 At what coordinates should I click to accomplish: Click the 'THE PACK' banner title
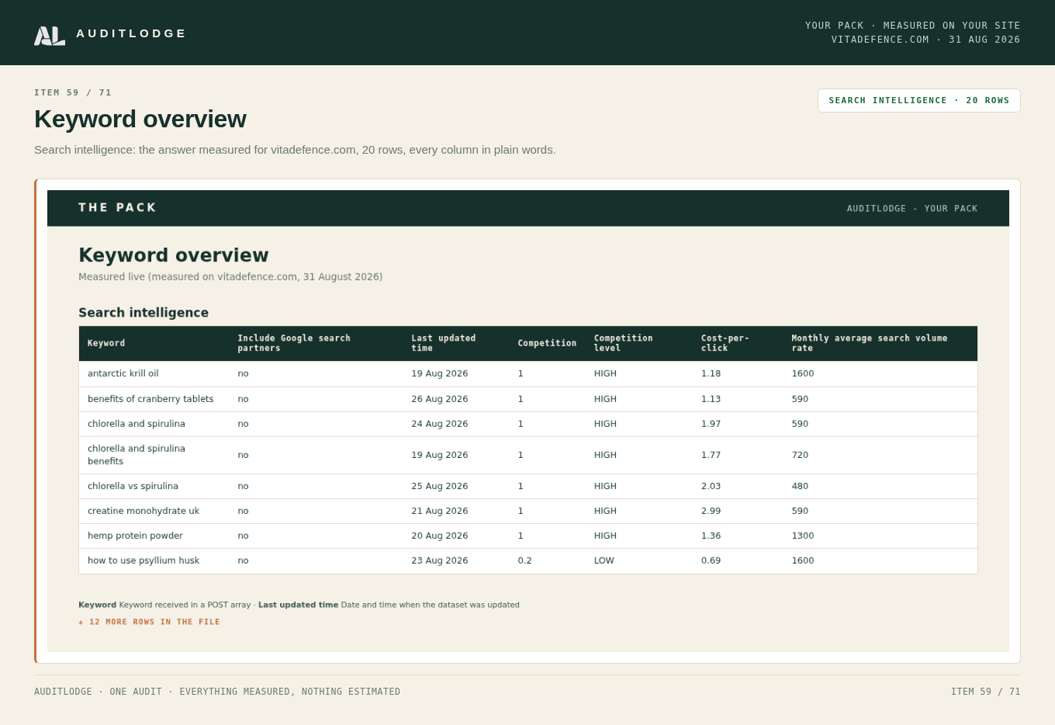pyautogui.click(x=118, y=208)
